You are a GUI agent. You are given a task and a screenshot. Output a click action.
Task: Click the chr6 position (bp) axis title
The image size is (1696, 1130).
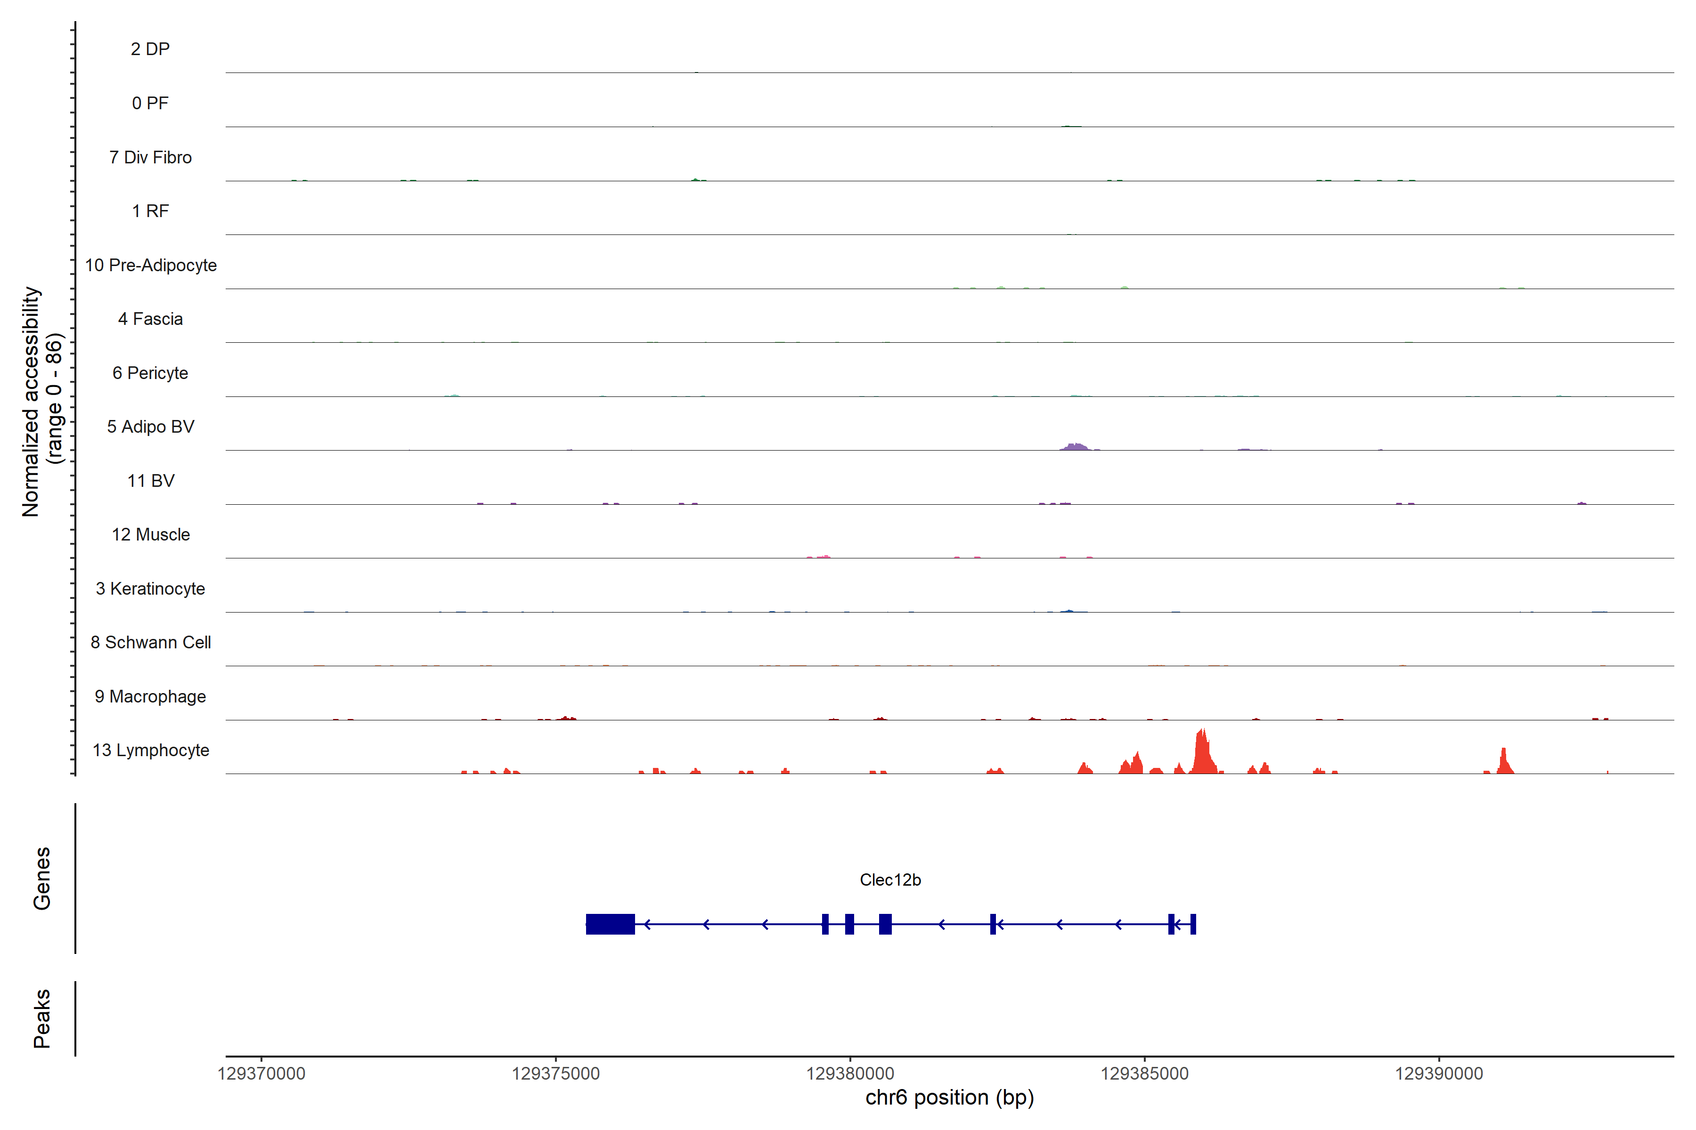click(949, 1098)
